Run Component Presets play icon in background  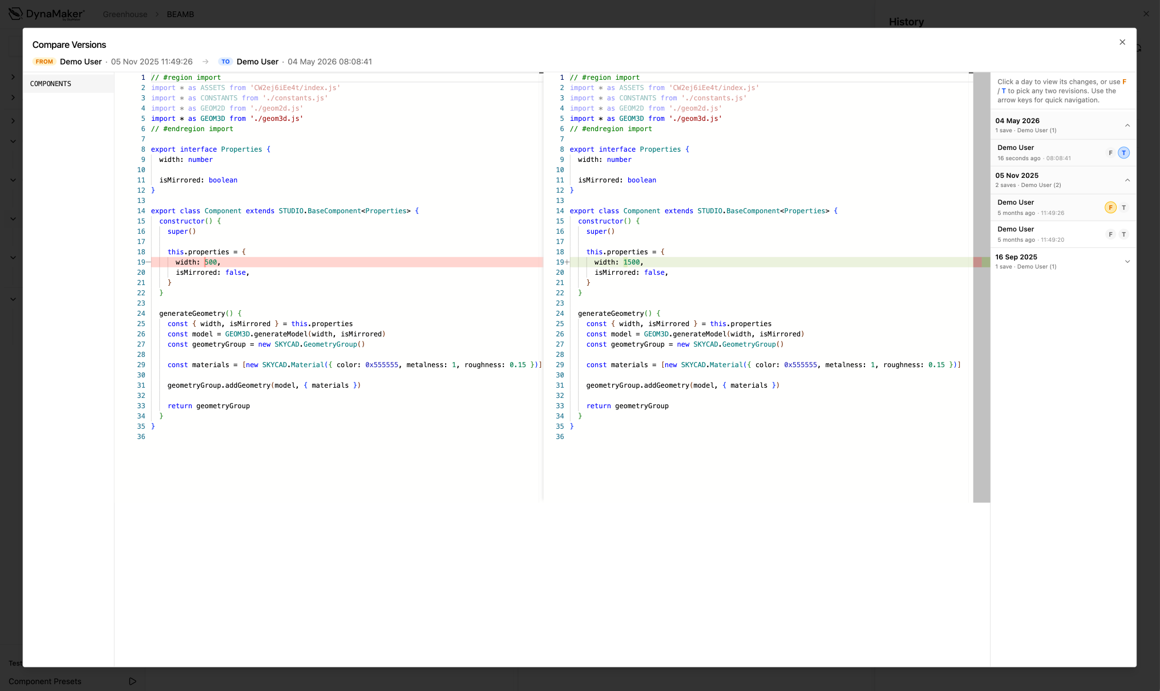click(132, 681)
